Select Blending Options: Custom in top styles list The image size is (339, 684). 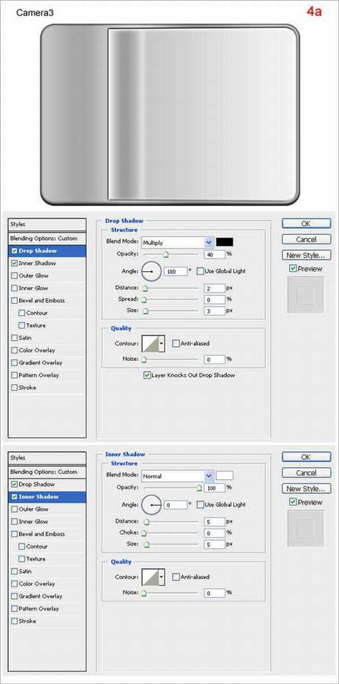coord(44,238)
